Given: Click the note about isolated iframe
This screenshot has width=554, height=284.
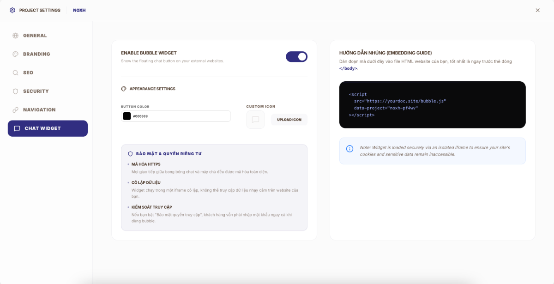Looking at the screenshot, I should [435, 151].
